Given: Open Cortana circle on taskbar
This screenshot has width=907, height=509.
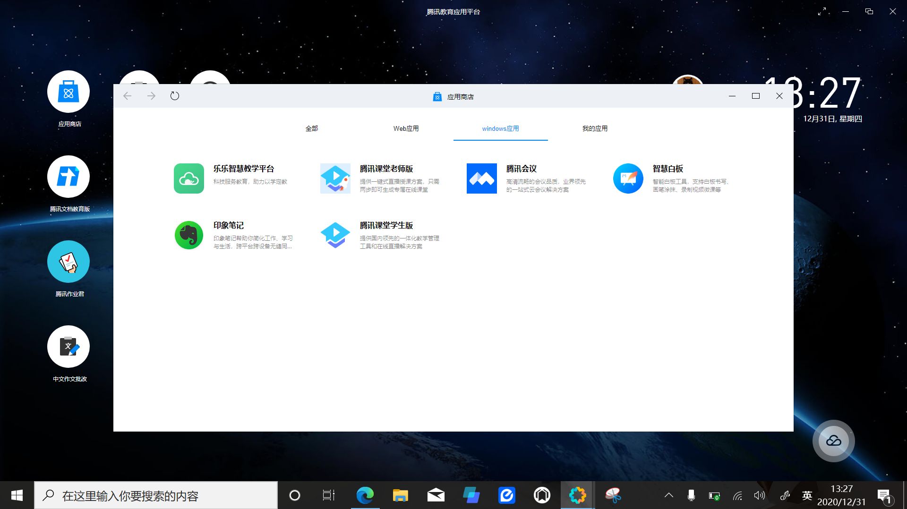Looking at the screenshot, I should [295, 495].
